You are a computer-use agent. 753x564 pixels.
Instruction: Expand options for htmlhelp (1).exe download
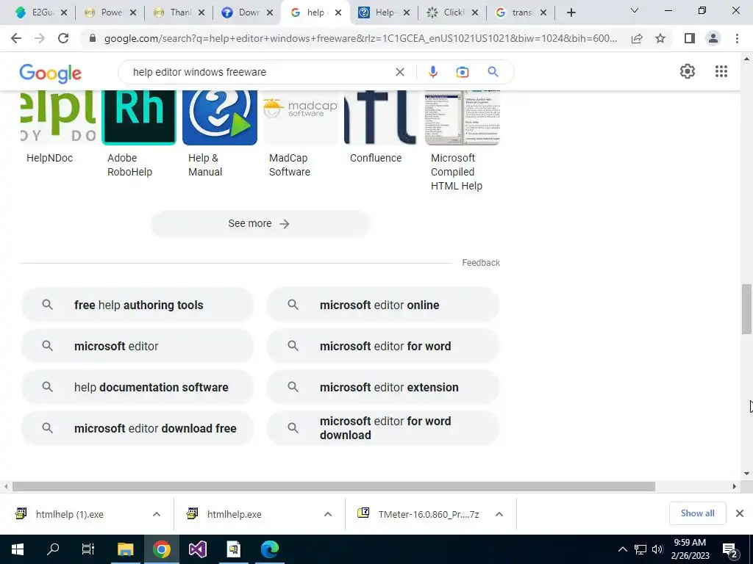157,515
